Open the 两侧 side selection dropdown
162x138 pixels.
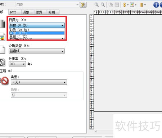click(48, 5)
